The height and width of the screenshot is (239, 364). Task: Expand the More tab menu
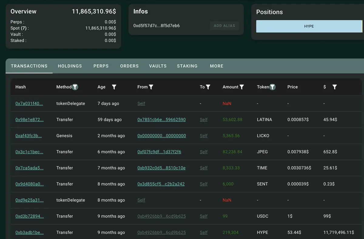pos(217,66)
